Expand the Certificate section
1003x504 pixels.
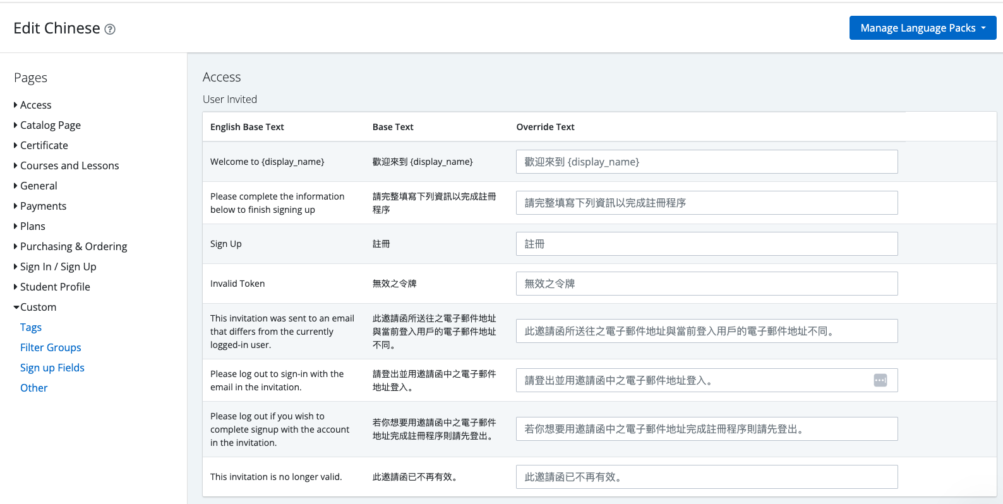tap(41, 145)
